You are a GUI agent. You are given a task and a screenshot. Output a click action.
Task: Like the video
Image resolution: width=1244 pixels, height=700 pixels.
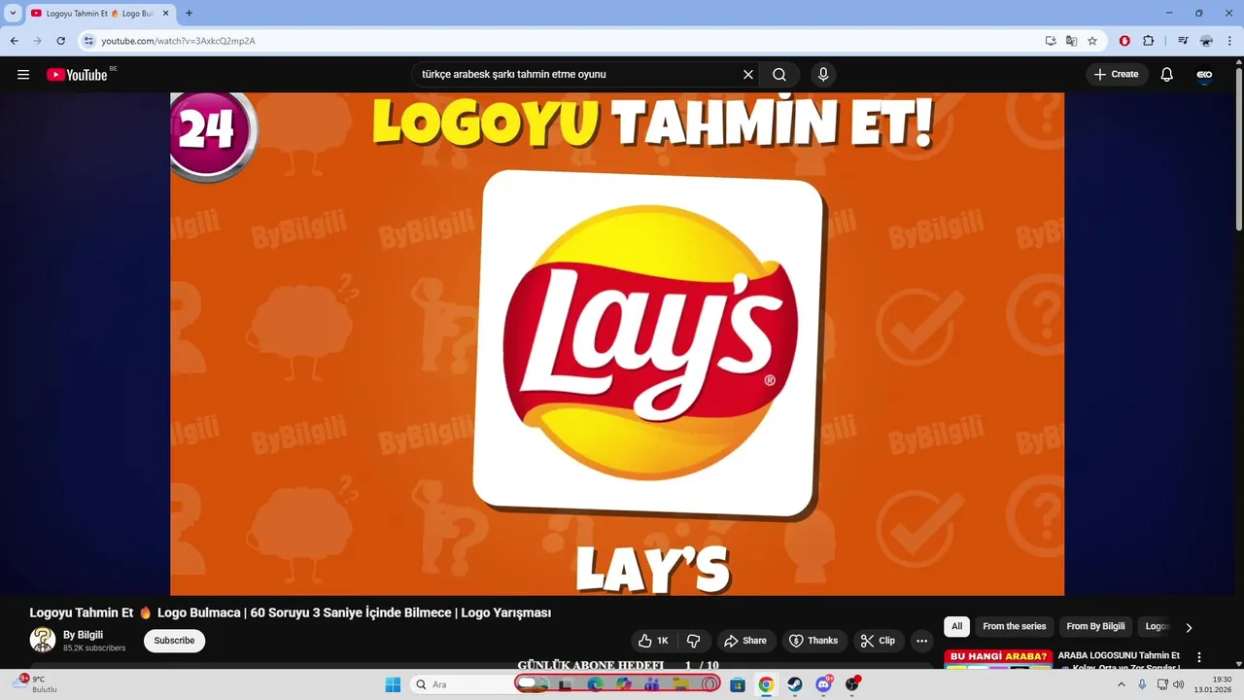coord(653,641)
